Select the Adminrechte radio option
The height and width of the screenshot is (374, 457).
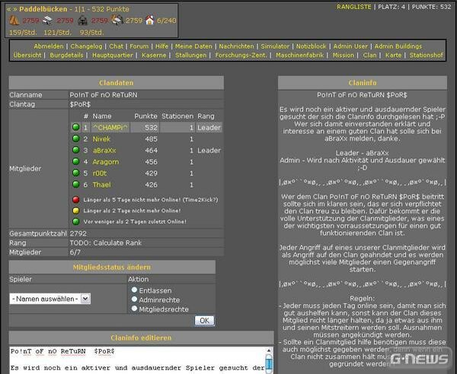[134, 299]
